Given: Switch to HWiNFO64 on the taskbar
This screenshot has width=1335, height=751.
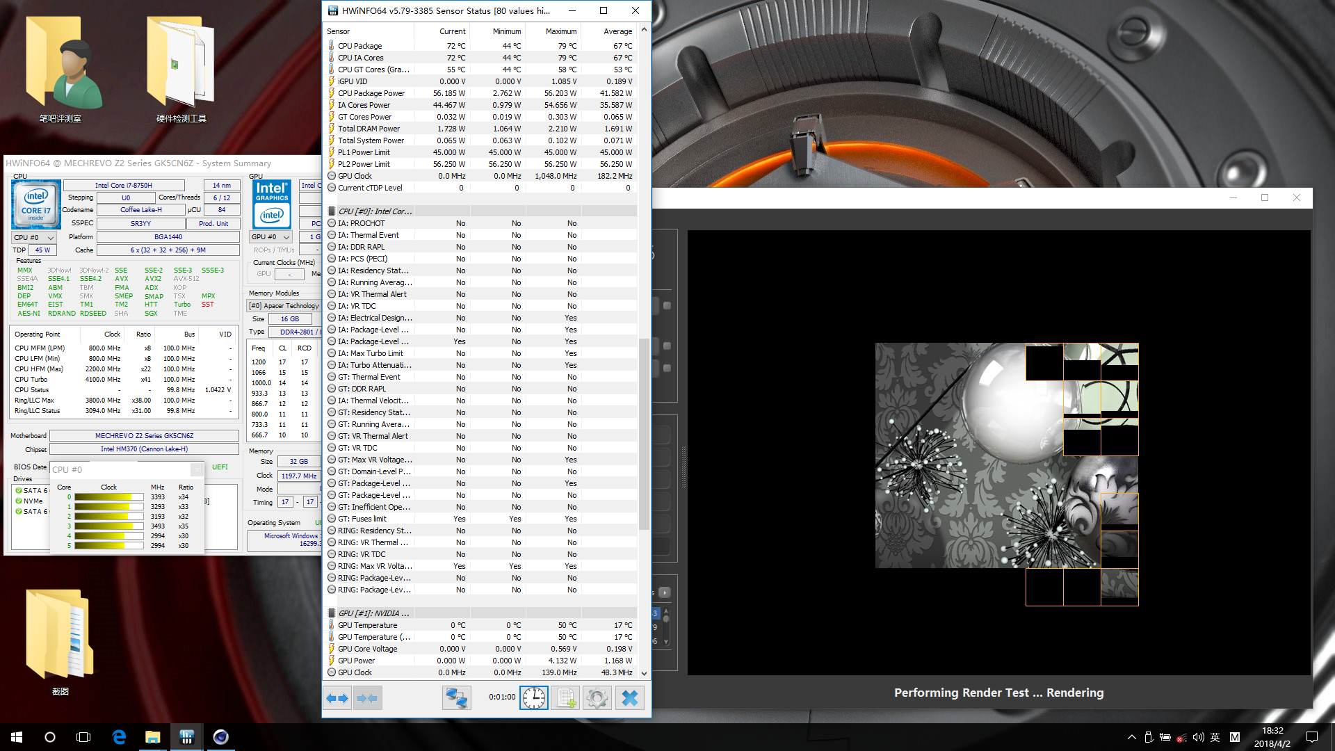Looking at the screenshot, I should click(186, 737).
